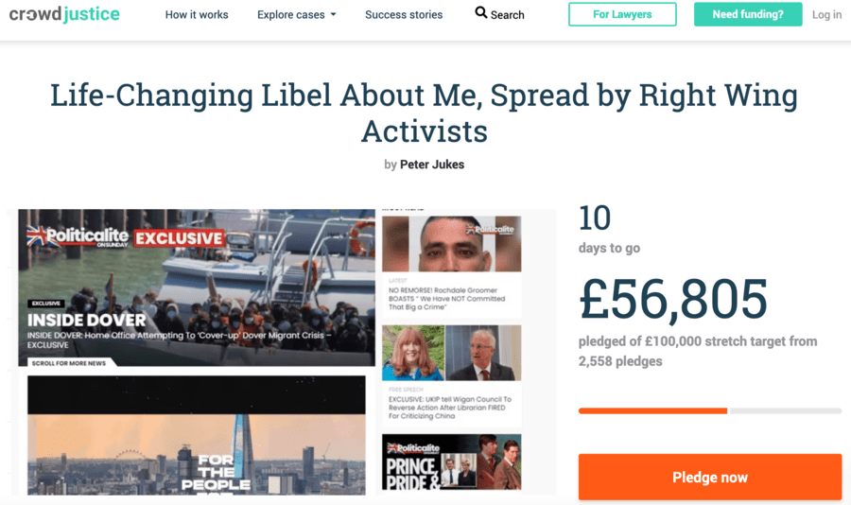Click the Need funding? button

point(748,14)
